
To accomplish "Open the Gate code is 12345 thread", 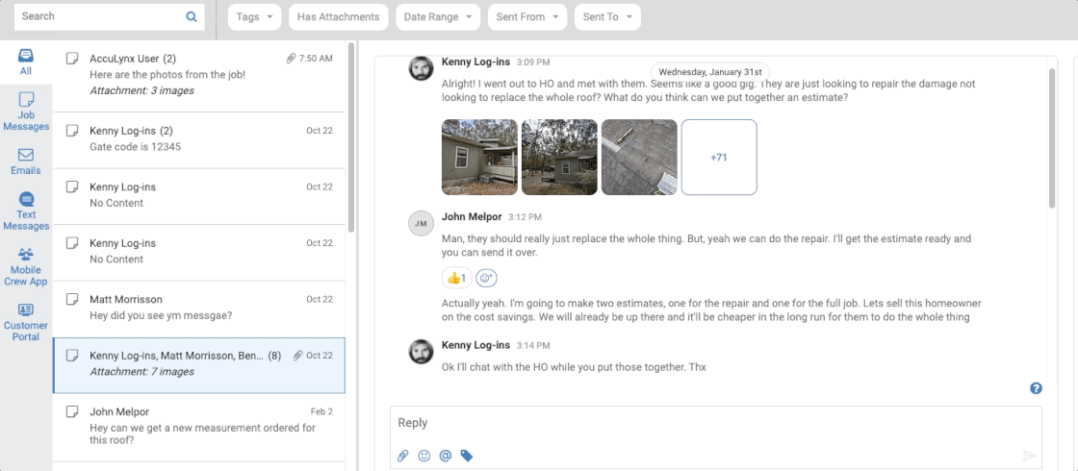I will 199,139.
